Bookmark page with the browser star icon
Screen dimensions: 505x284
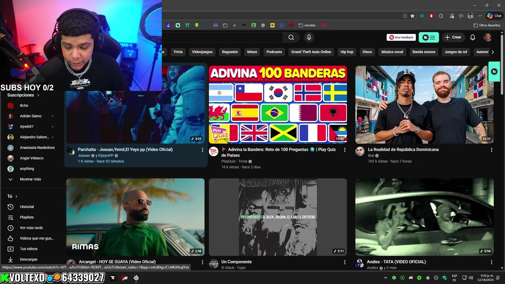tap(412, 16)
